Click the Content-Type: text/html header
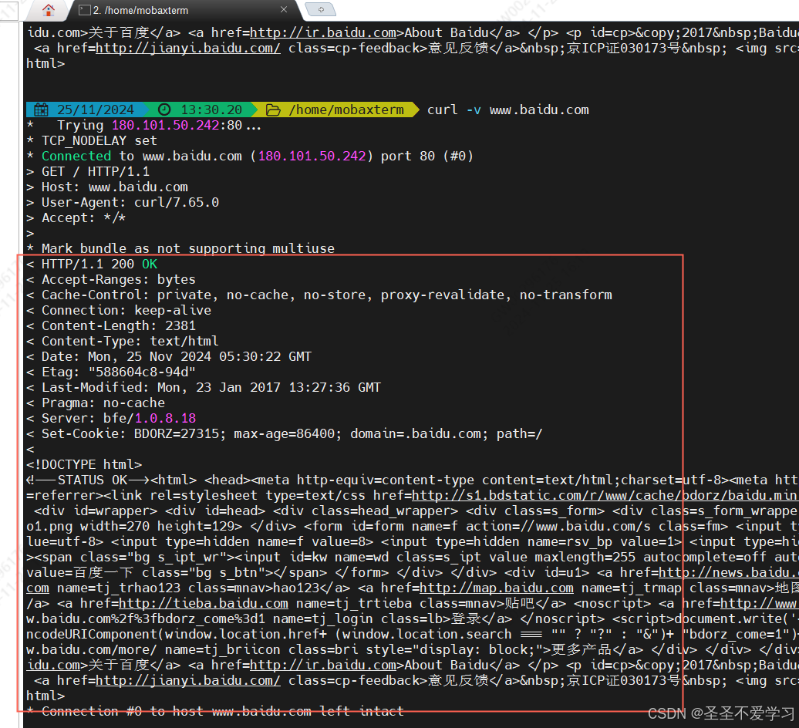 coord(130,341)
